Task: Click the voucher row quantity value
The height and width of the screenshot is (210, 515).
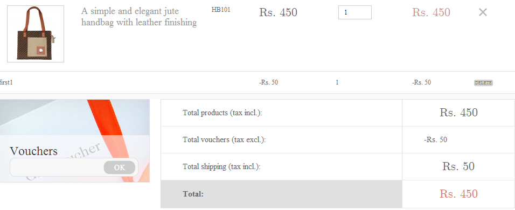Action: coord(337,82)
